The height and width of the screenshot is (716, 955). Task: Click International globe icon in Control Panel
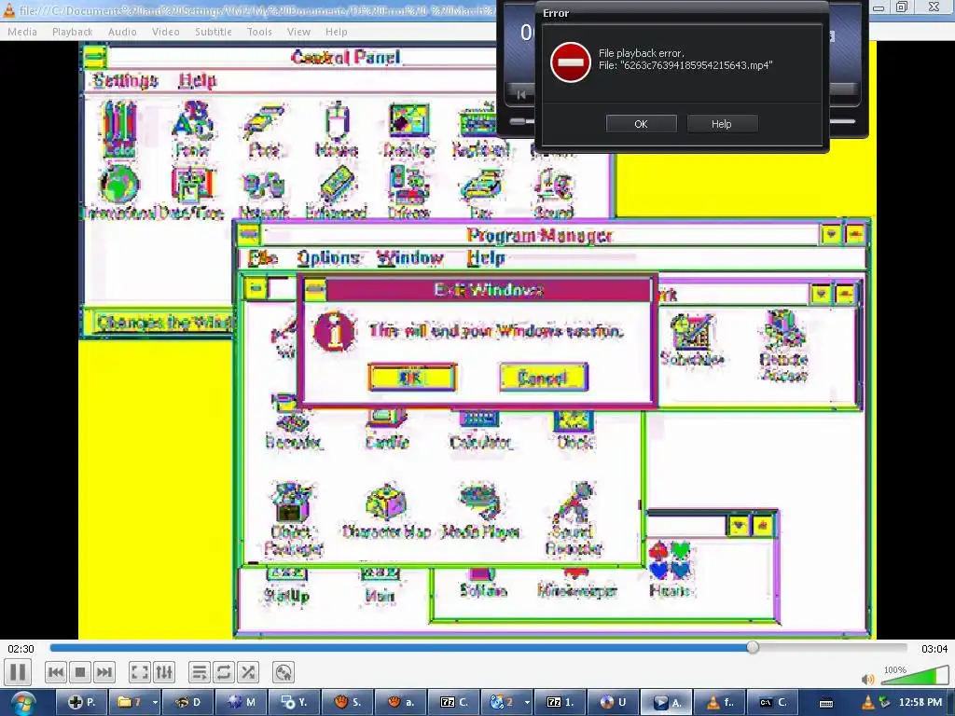tap(119, 192)
